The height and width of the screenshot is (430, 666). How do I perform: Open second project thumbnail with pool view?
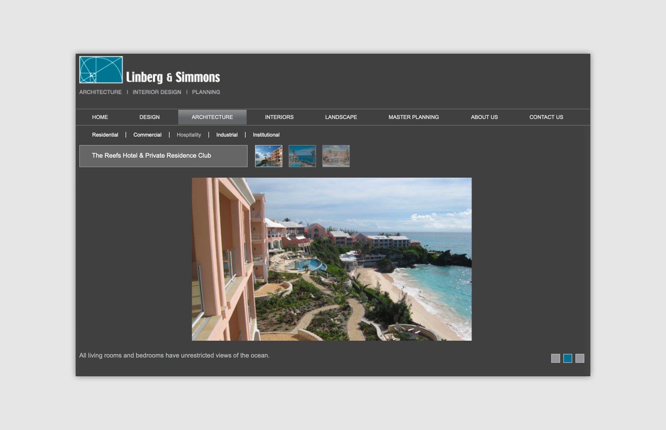302,156
